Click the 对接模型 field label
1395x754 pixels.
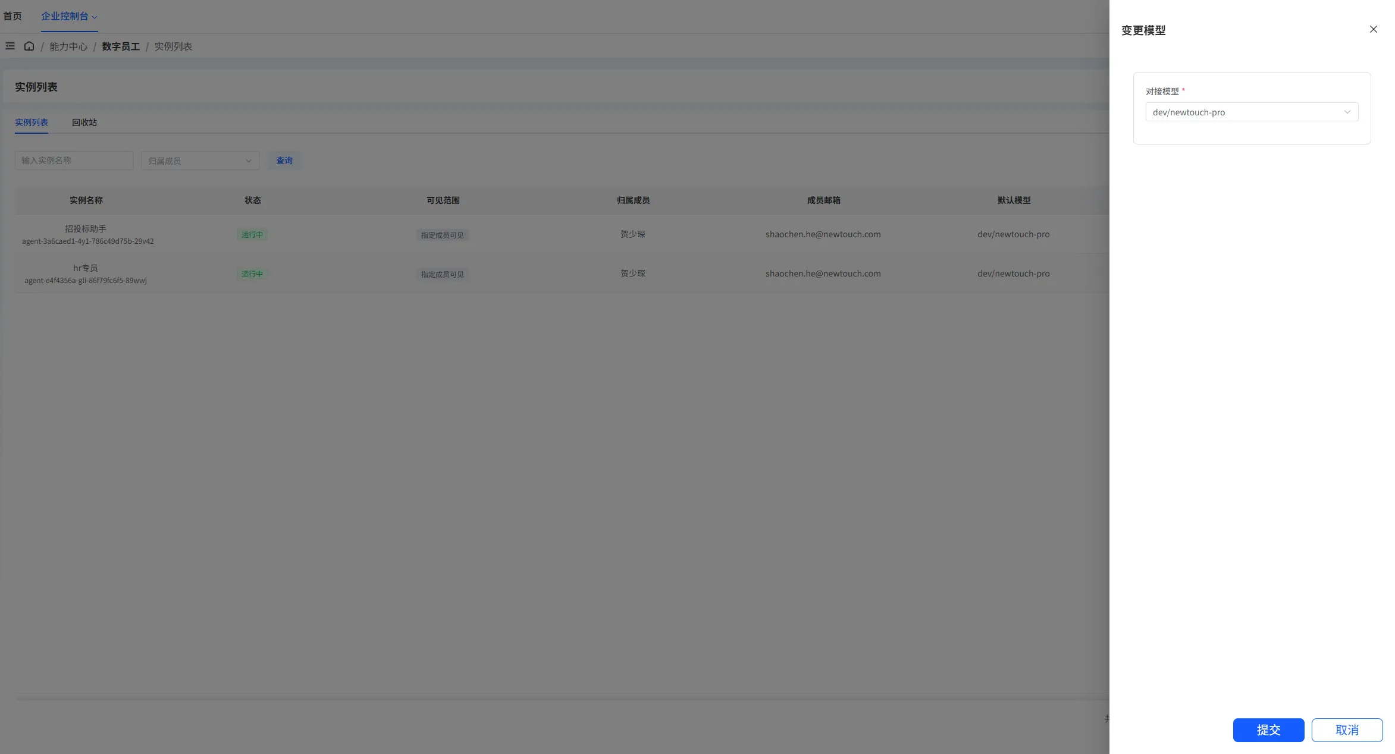[1162, 91]
